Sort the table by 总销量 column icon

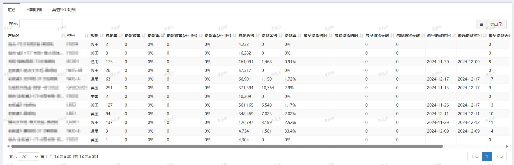[x=121, y=36]
